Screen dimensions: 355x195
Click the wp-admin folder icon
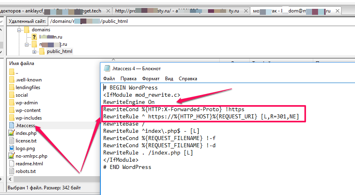tap(11, 103)
